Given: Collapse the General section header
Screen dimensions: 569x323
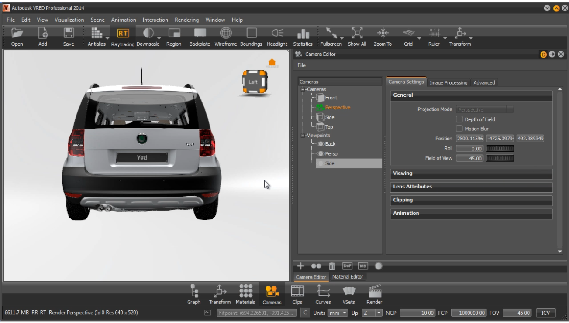Looking at the screenshot, I should coord(471,95).
